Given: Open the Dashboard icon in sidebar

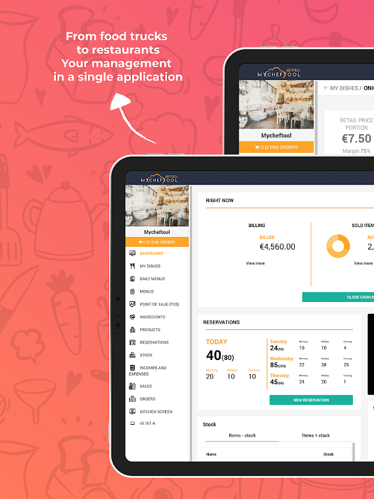Looking at the screenshot, I should 132,253.
